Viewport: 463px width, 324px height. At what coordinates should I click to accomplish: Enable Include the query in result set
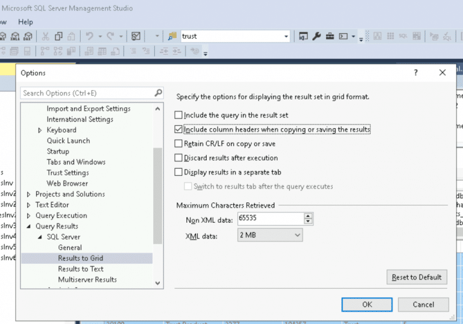(x=178, y=114)
